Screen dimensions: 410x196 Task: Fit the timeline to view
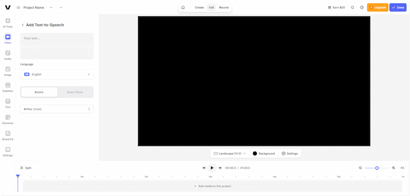pos(402,168)
